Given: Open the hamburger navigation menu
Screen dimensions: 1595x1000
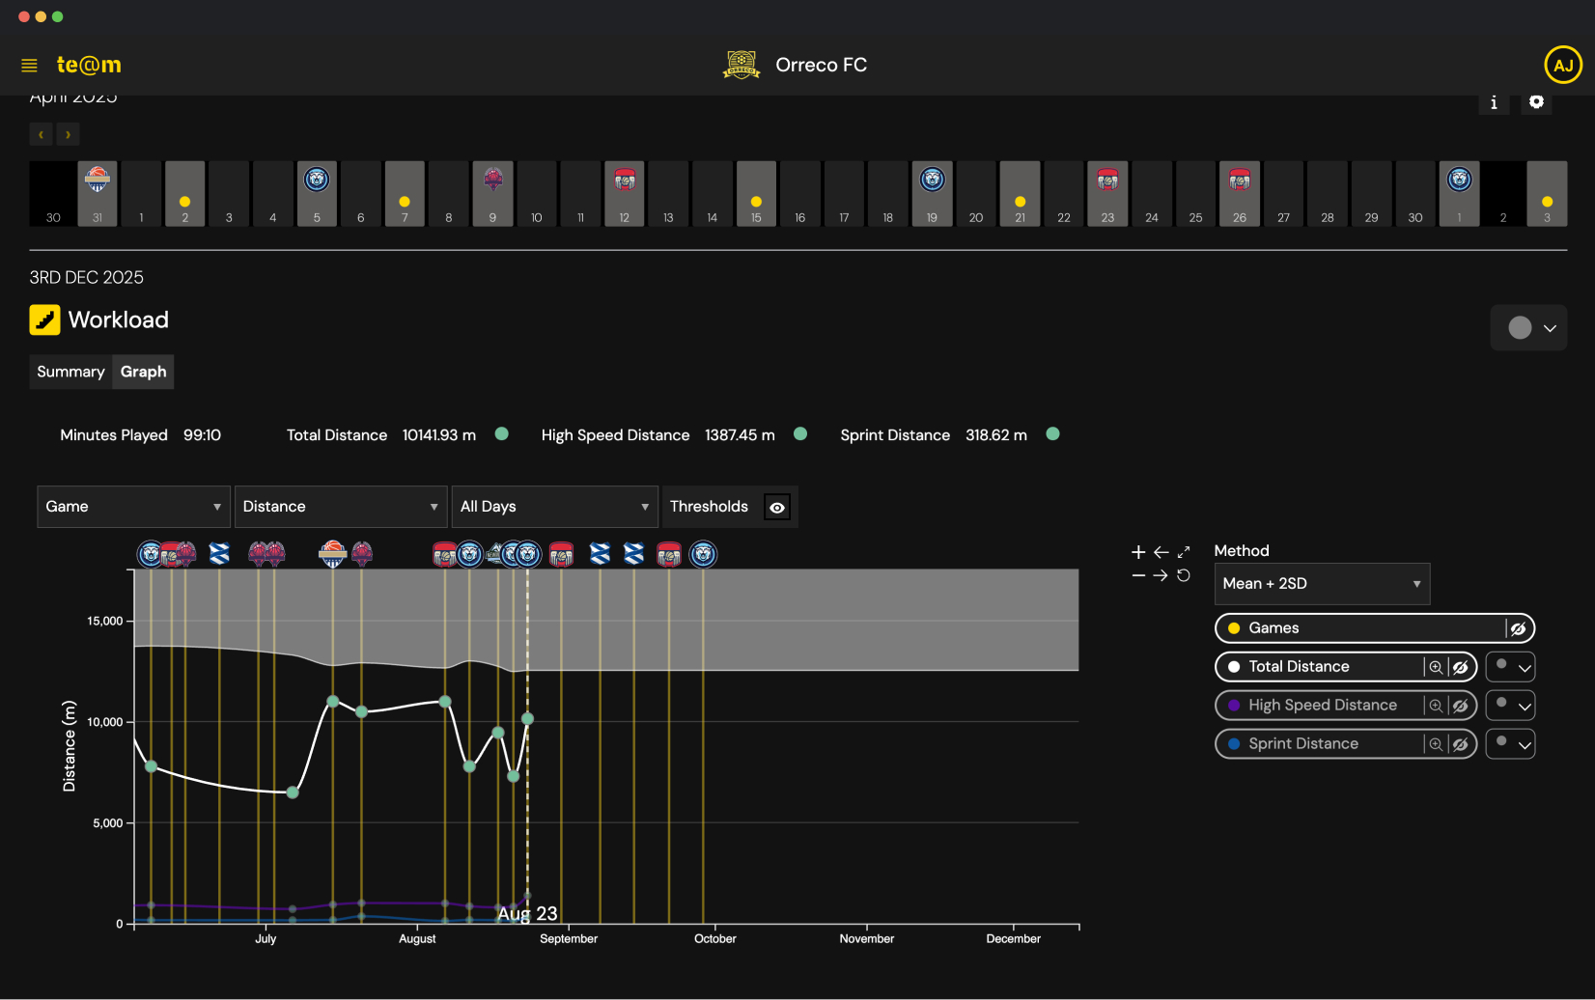Looking at the screenshot, I should 29,65.
